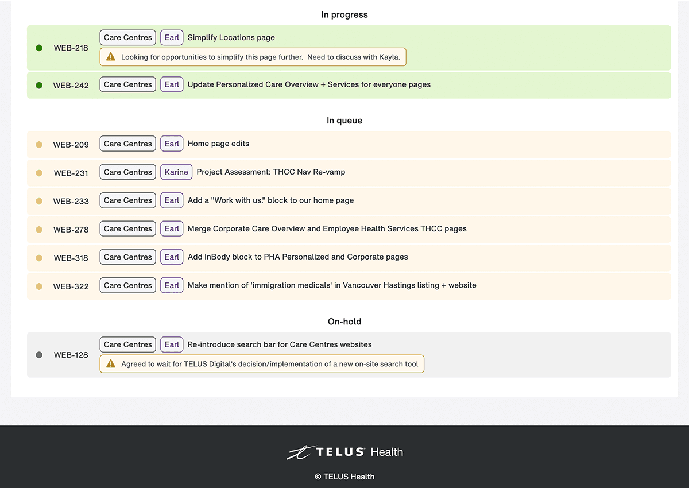Click the 'In progress' section heading
Screen dimensions: 689x488
click(344, 15)
